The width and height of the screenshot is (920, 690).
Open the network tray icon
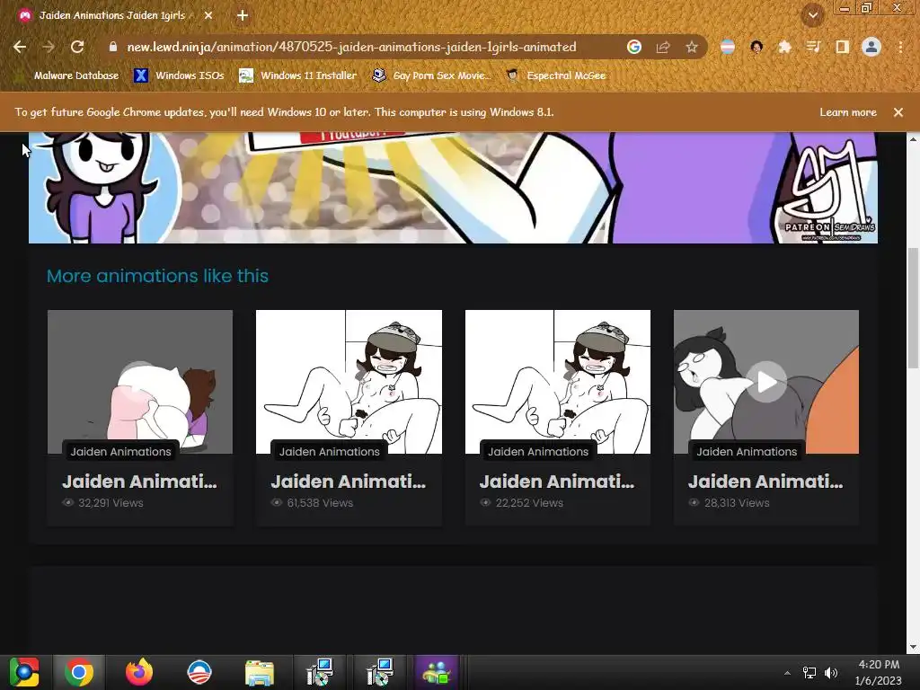tap(809, 673)
